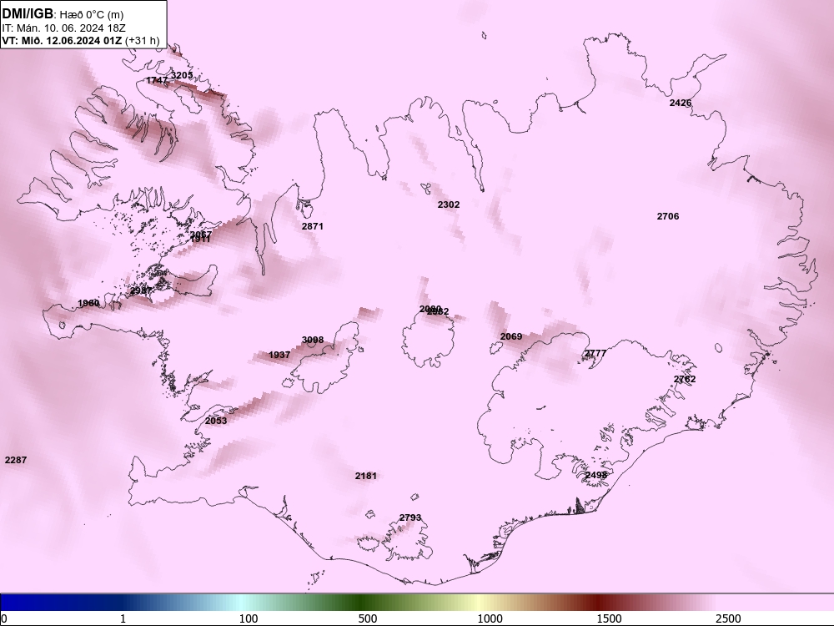Viewport: 834px width, 626px height.
Task: Click the 1000 label on the color scale
Action: click(490, 618)
